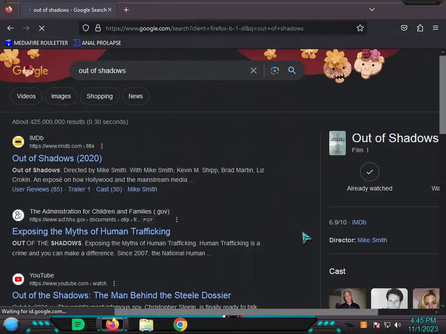Click the site security padlock icon
The image size is (446, 334).
98,28
